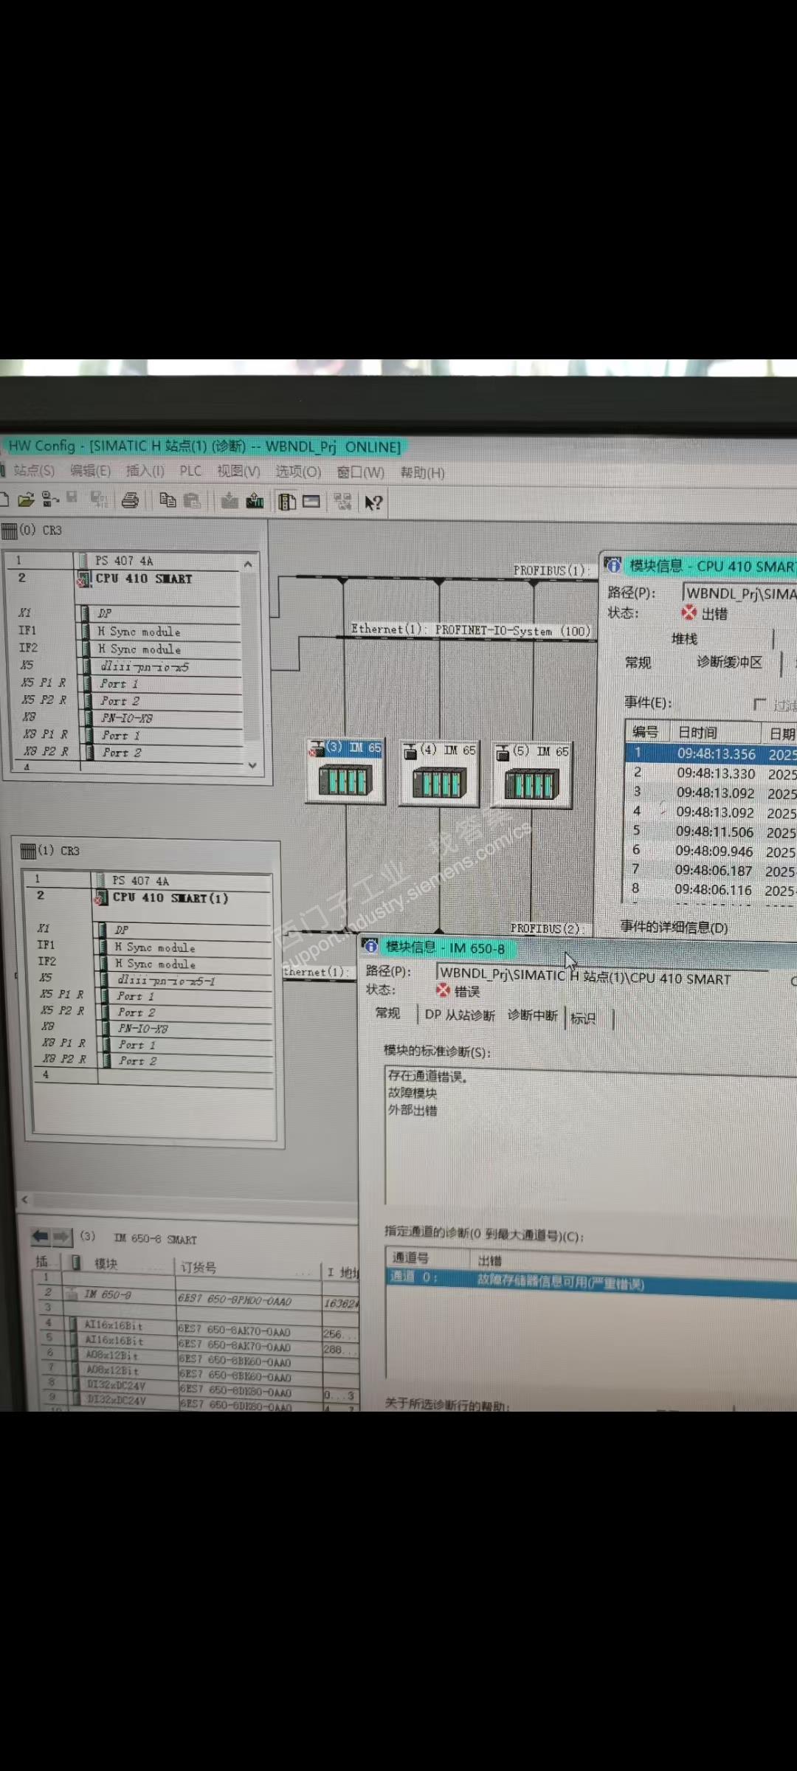Open the 视图(V) menu
This screenshot has width=797, height=1771.
[x=238, y=472]
